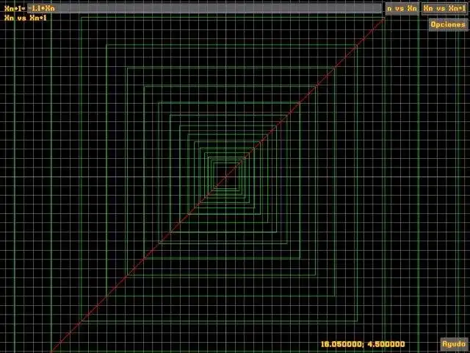Switch to the n vs Xn view
470x353 pixels.
coord(402,8)
